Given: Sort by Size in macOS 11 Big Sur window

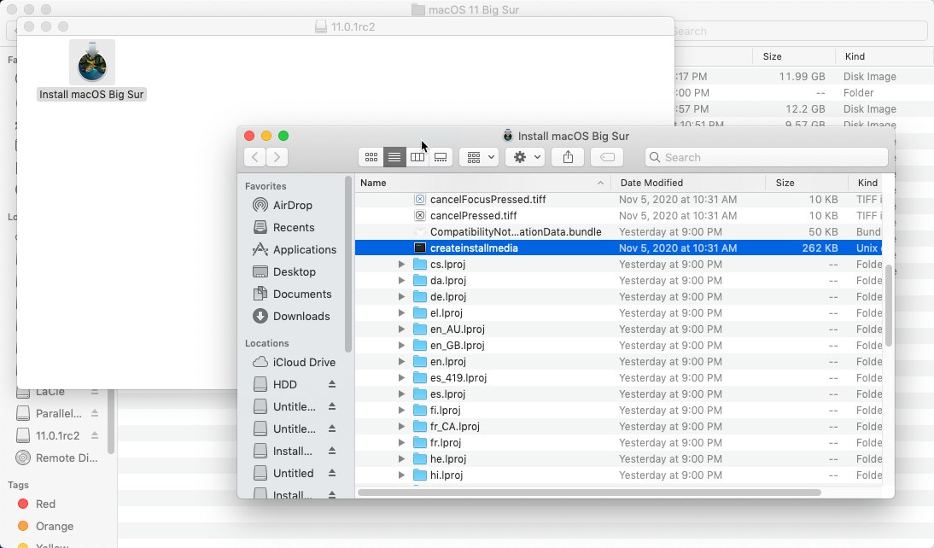Looking at the screenshot, I should [x=792, y=56].
